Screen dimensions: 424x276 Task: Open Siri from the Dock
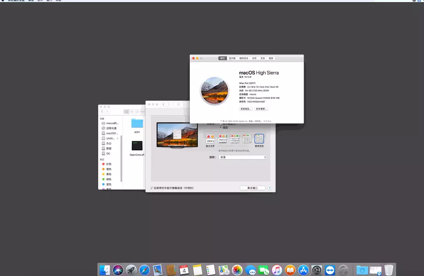(x=118, y=270)
